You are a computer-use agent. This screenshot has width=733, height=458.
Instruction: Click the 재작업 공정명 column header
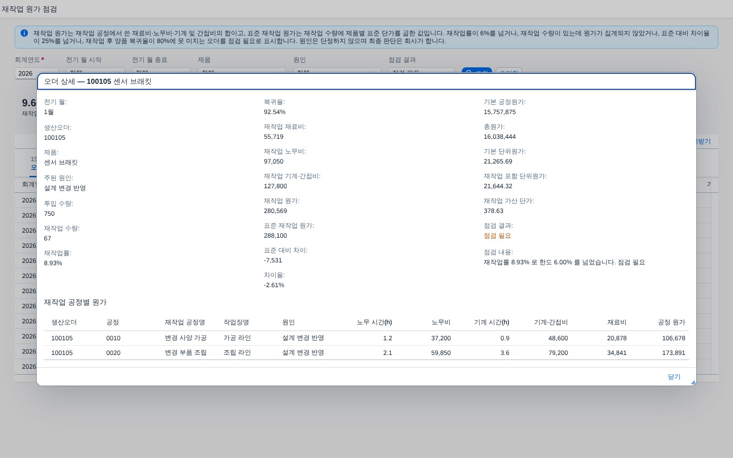[185, 322]
